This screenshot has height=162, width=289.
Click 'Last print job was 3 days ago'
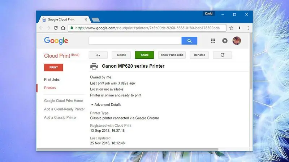[x=112, y=83]
